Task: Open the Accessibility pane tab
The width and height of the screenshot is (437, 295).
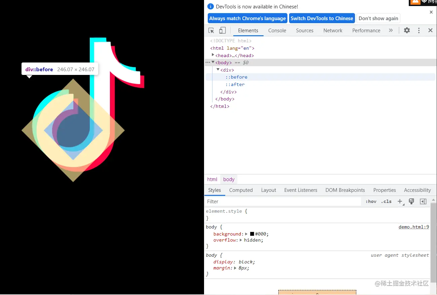Action: click(417, 190)
